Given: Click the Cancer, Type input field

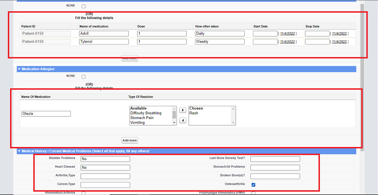Looking at the screenshot, I should click(x=105, y=185).
